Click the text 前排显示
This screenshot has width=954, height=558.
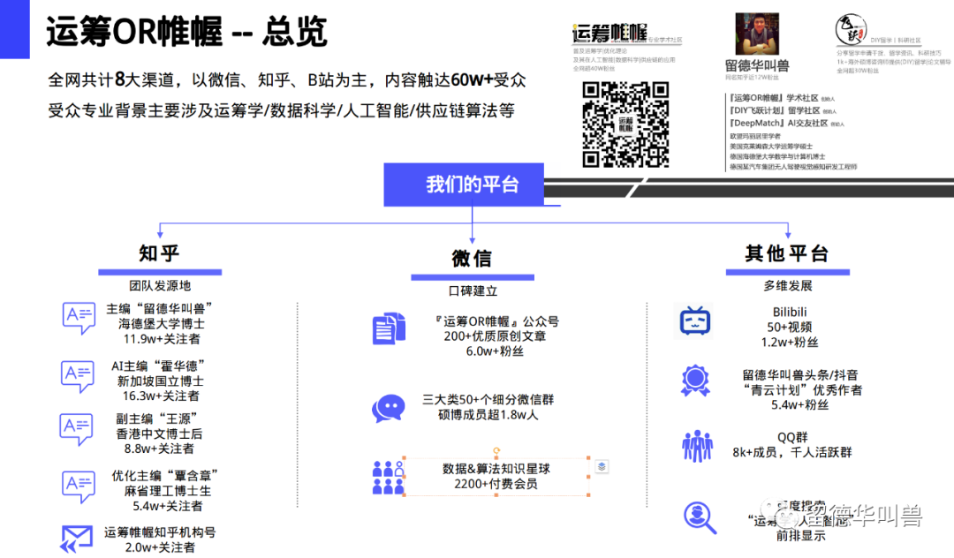click(800, 536)
